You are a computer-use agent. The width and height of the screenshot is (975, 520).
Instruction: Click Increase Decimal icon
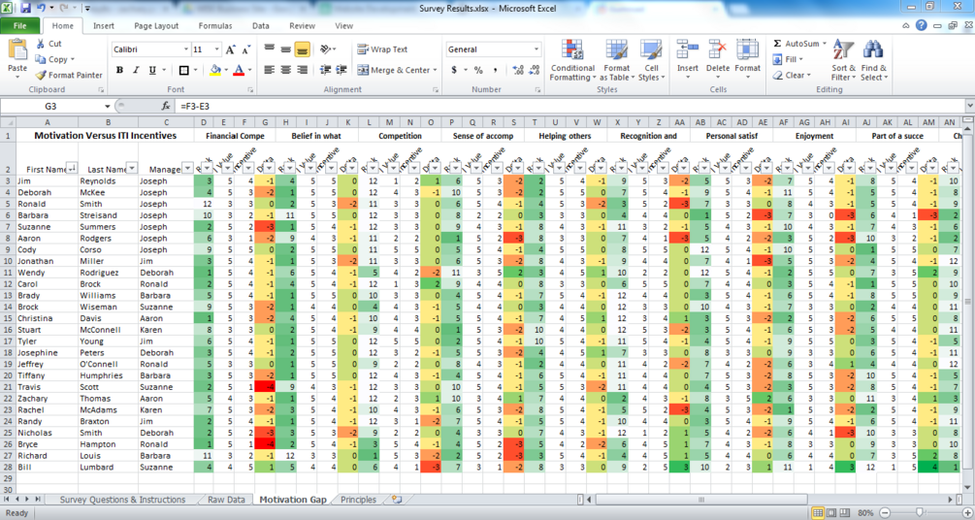[518, 70]
